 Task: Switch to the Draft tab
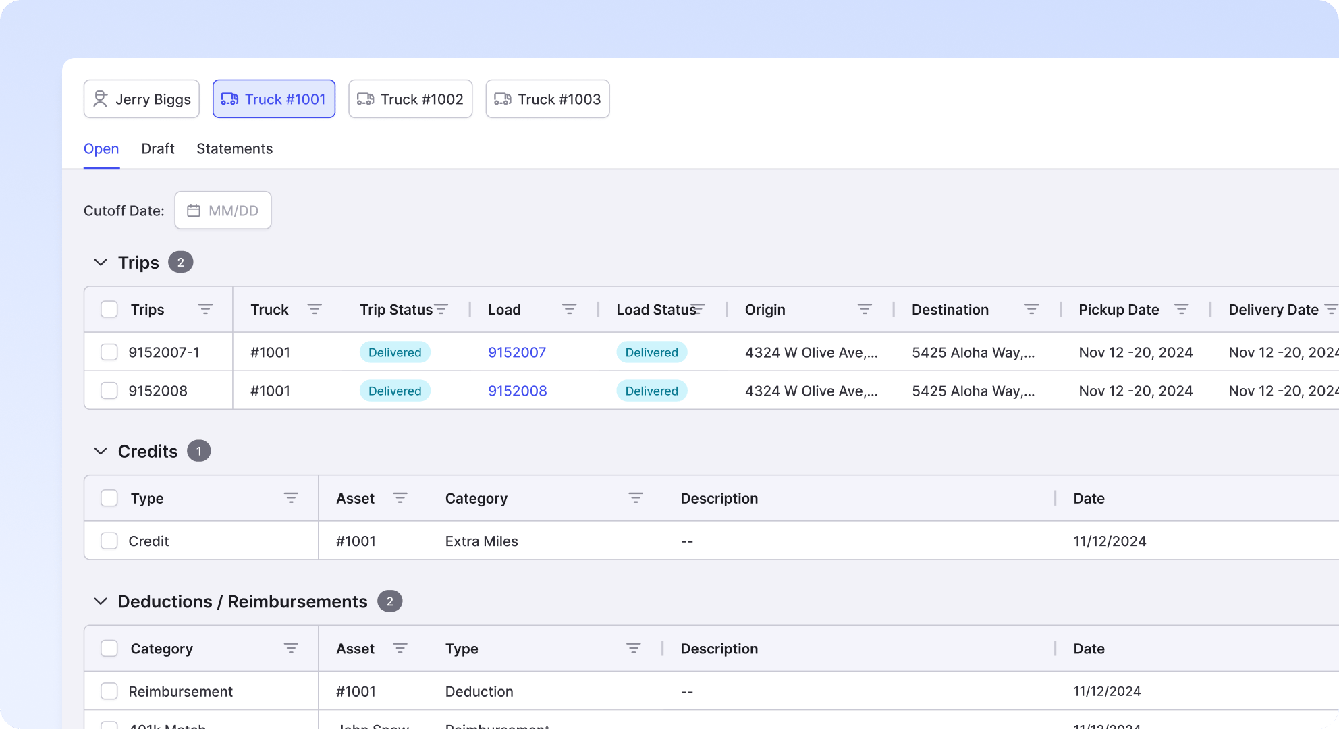[x=158, y=148]
